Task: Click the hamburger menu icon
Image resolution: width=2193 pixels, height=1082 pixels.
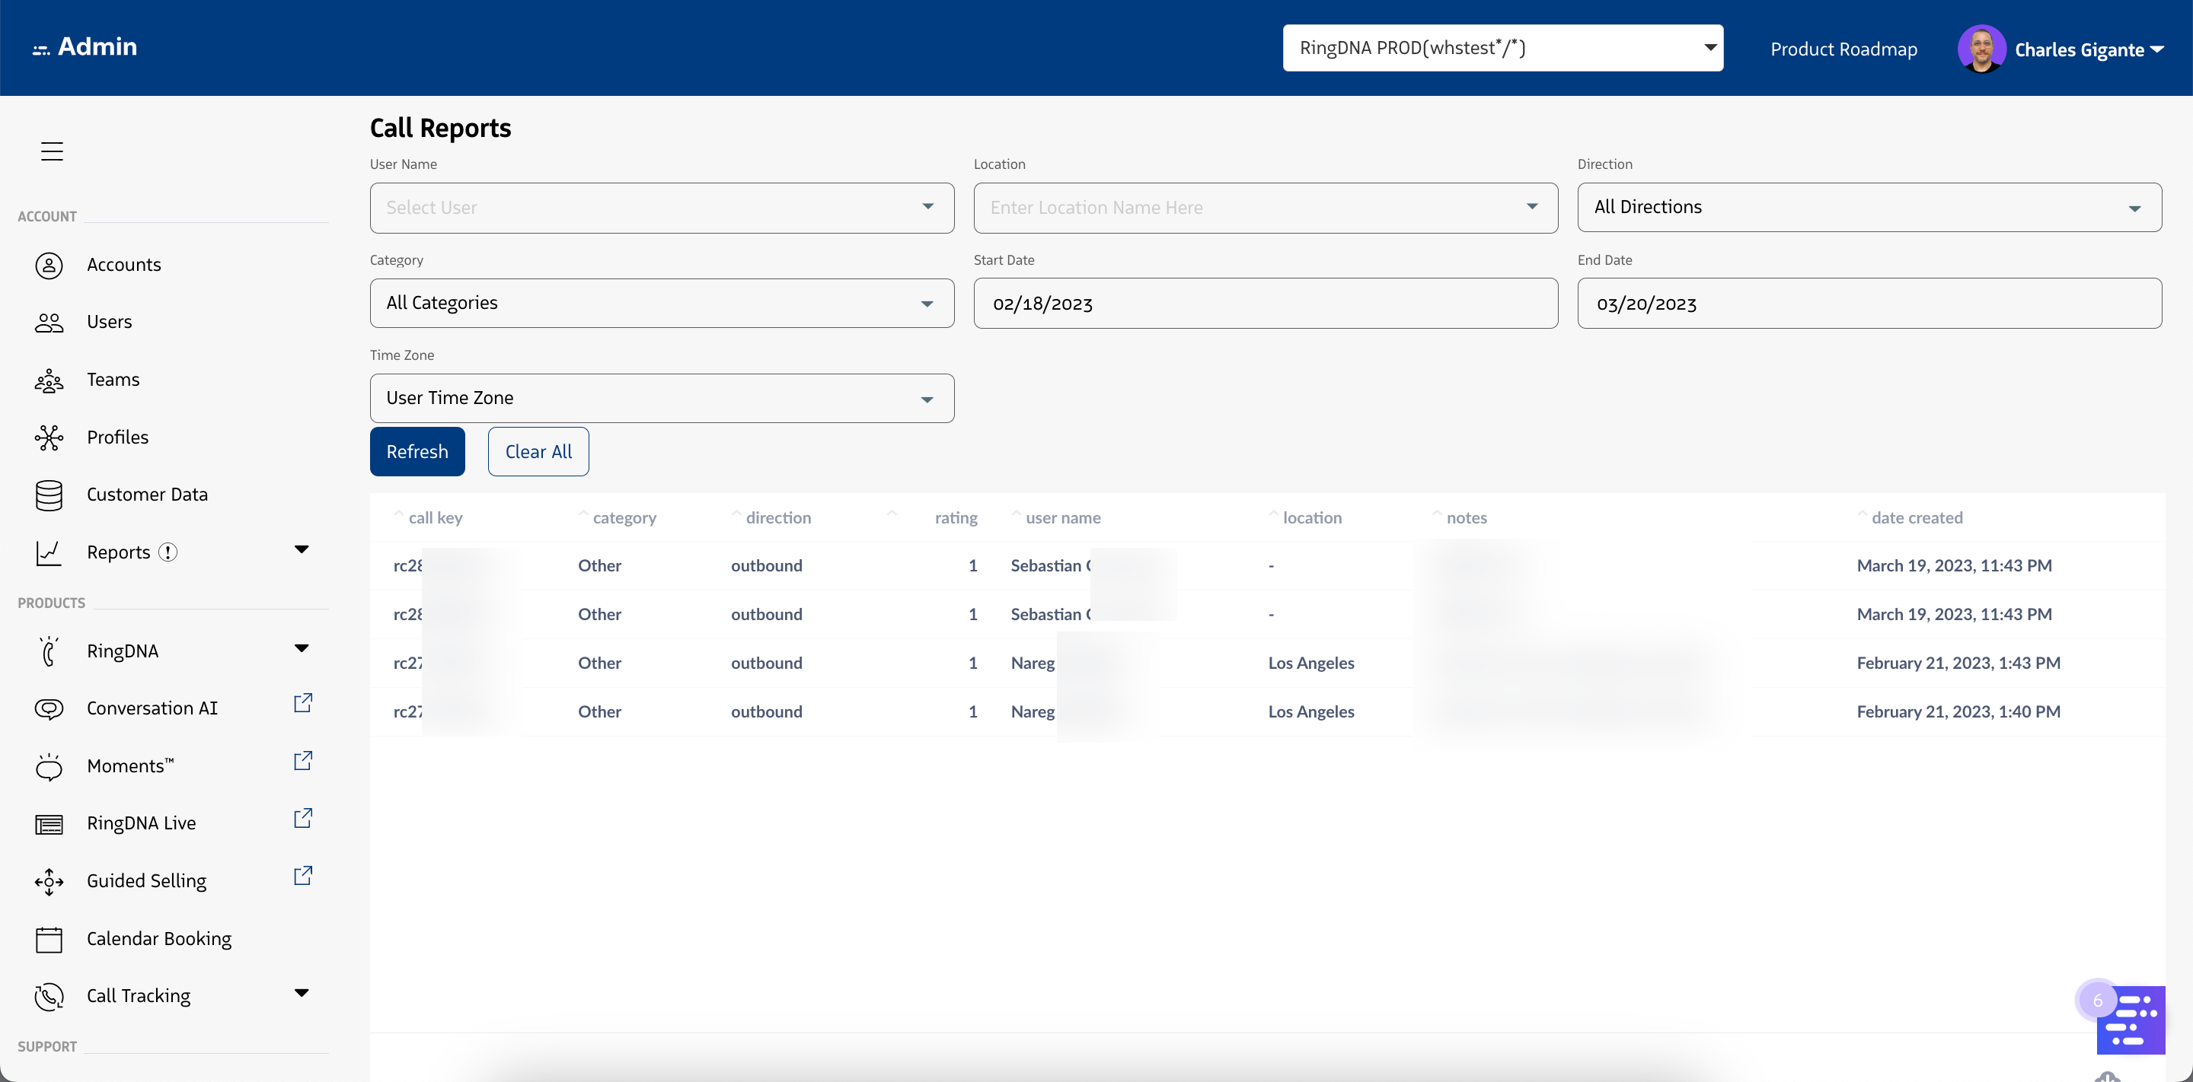Action: pyautogui.click(x=52, y=151)
